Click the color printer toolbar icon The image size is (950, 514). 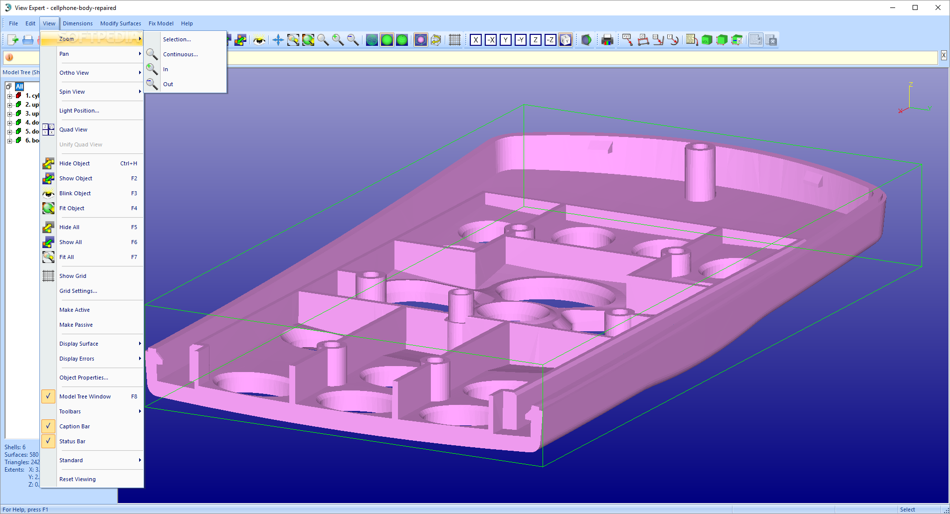click(x=607, y=40)
